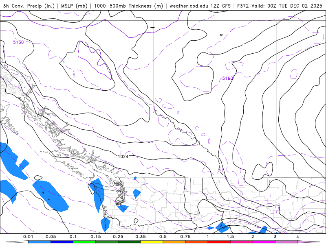The image size is (326, 244).
Task: Click the '0.75' legend value
Action: 185,237
